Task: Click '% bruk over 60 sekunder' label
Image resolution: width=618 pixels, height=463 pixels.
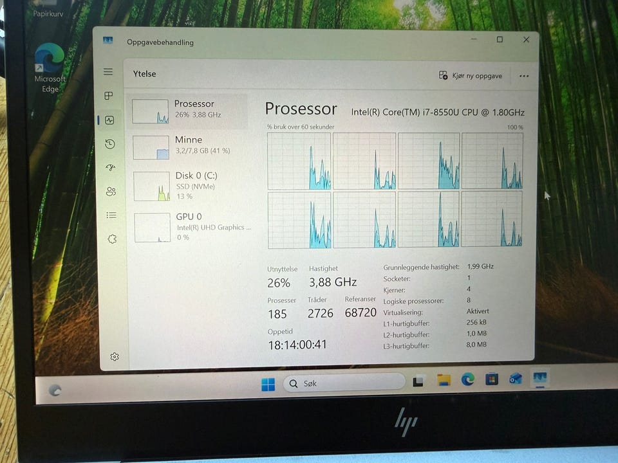Action: pos(301,127)
